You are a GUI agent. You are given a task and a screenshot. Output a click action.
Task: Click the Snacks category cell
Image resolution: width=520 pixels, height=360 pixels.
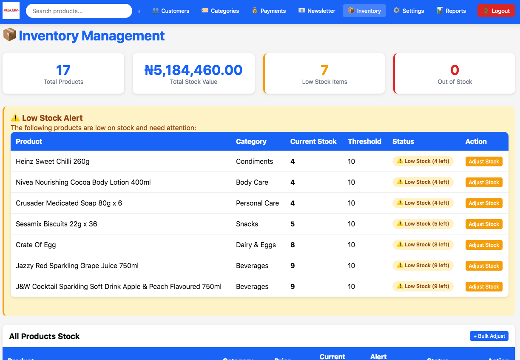click(247, 224)
